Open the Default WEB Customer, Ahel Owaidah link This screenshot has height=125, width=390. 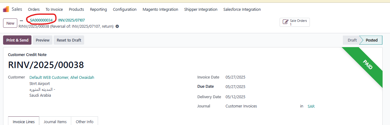pos(62,77)
